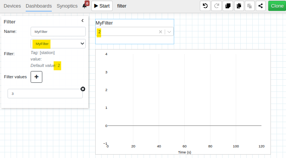Click the filter value field containing 3
This screenshot has height=158, width=286.
(45, 94)
